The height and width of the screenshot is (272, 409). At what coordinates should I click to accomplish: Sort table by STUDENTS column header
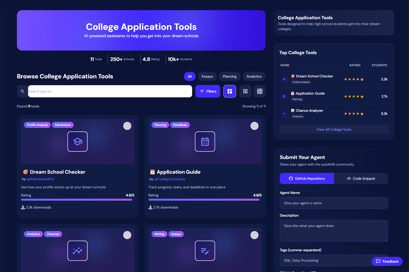tap(379, 65)
